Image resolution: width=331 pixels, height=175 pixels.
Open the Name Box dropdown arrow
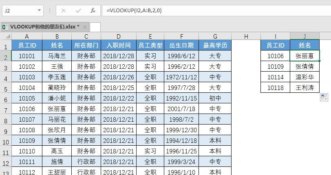pyautogui.click(x=39, y=10)
